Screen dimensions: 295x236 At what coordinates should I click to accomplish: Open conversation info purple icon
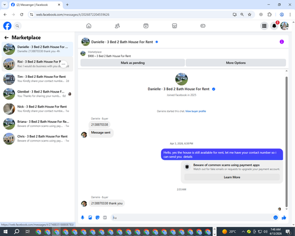point(281,42)
